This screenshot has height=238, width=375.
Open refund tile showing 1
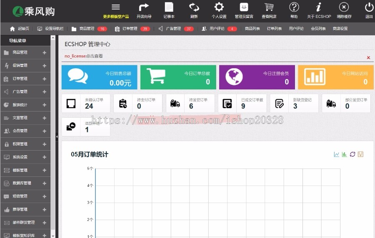[86, 127]
